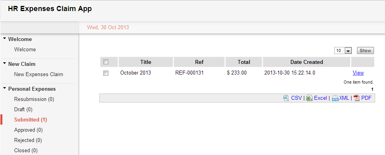The image size is (385, 155).
Task: Click the PDF export icon
Action: 357,98
